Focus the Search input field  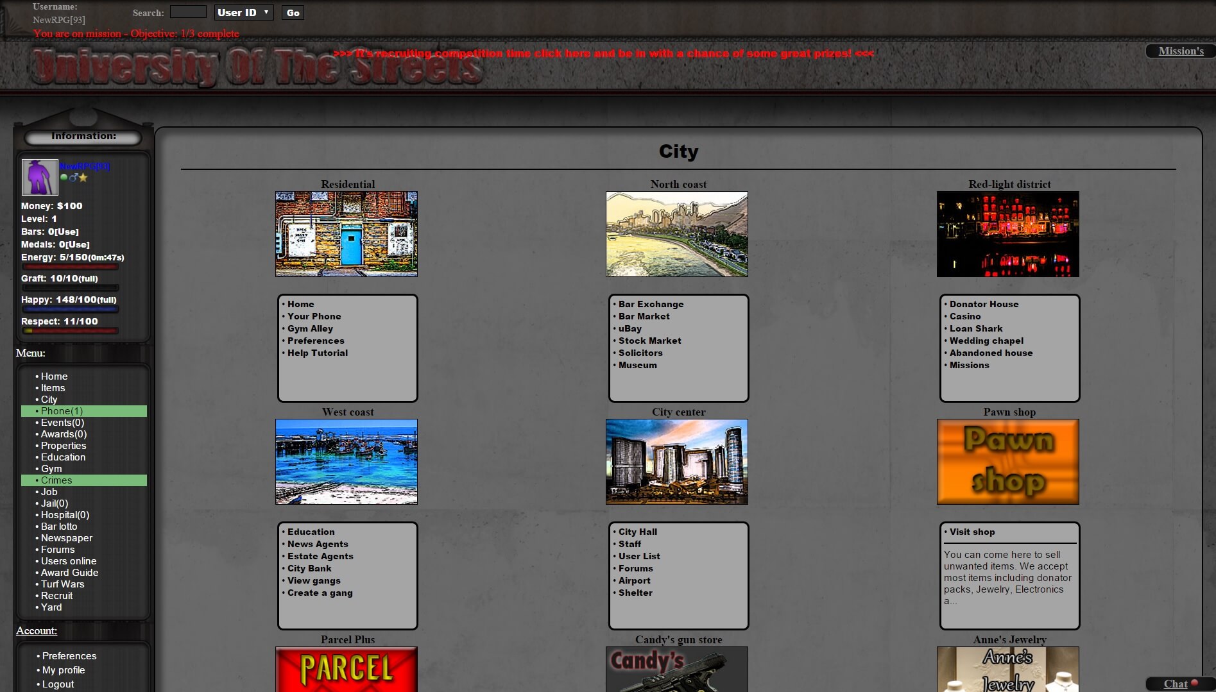tap(188, 12)
